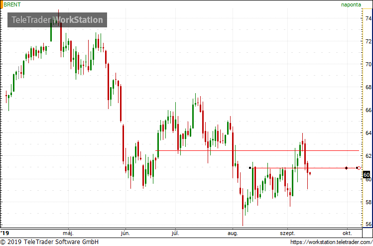Select the upper red horizontal line near 62.4
The width and height of the screenshot is (373, 246).
coord(257,150)
